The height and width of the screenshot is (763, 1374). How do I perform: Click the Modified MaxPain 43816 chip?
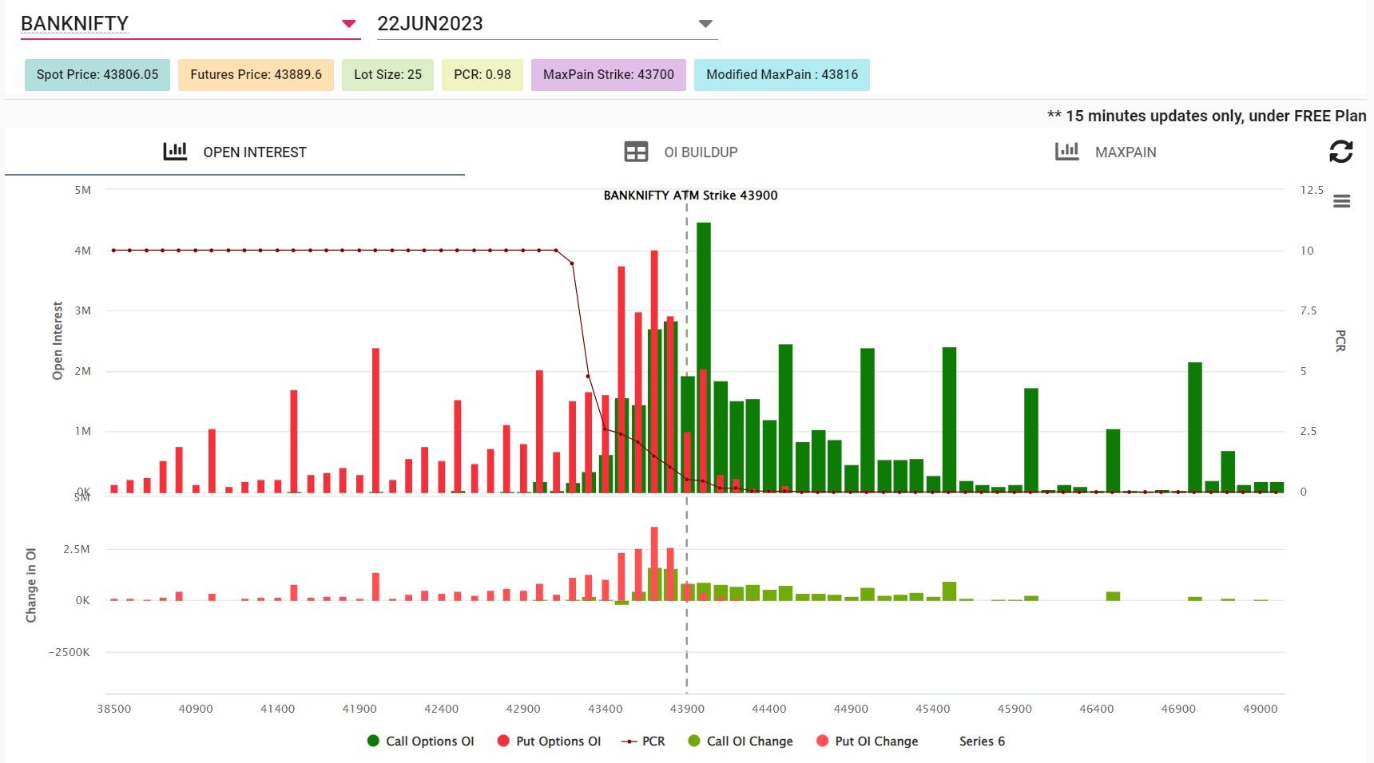[x=782, y=75]
